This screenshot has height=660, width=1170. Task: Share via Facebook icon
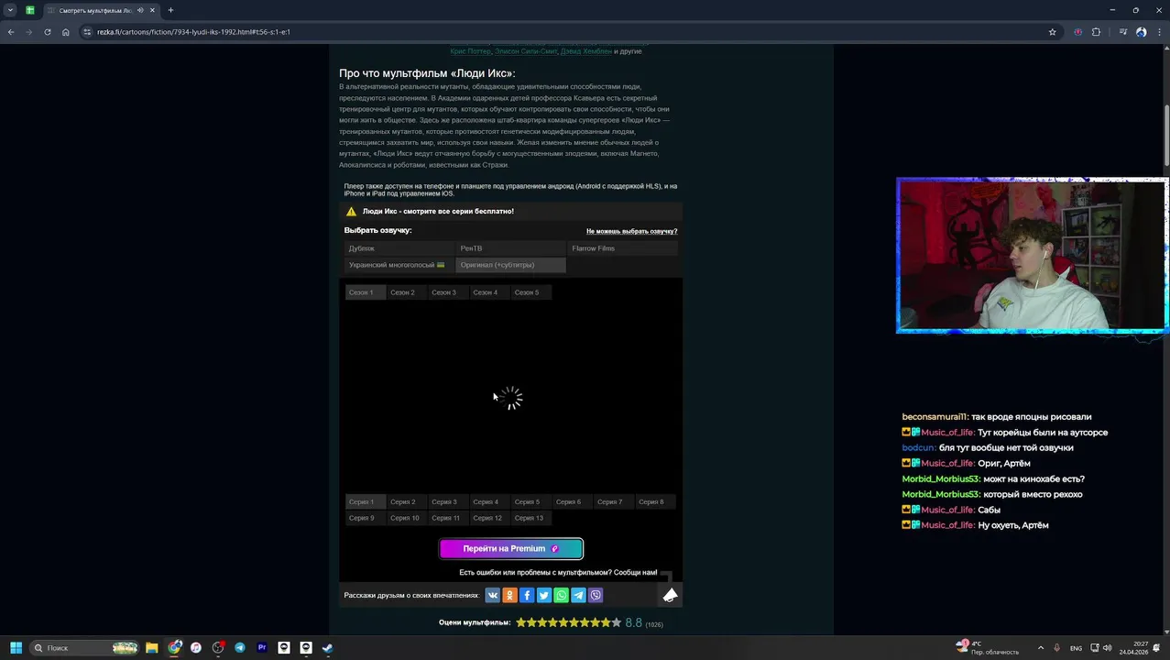(x=527, y=595)
